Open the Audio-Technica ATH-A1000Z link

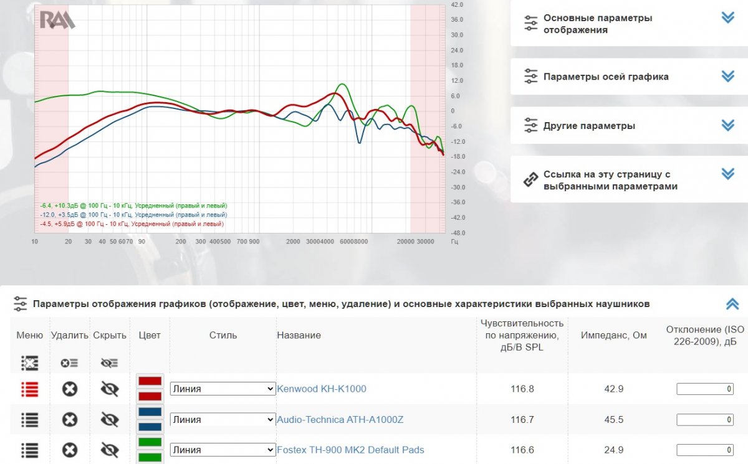(x=340, y=420)
